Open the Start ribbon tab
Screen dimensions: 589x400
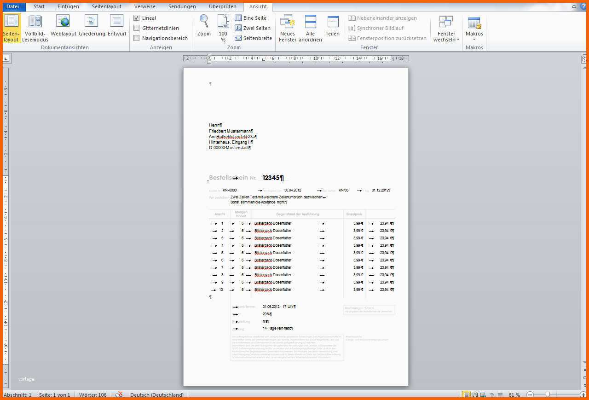(x=39, y=6)
